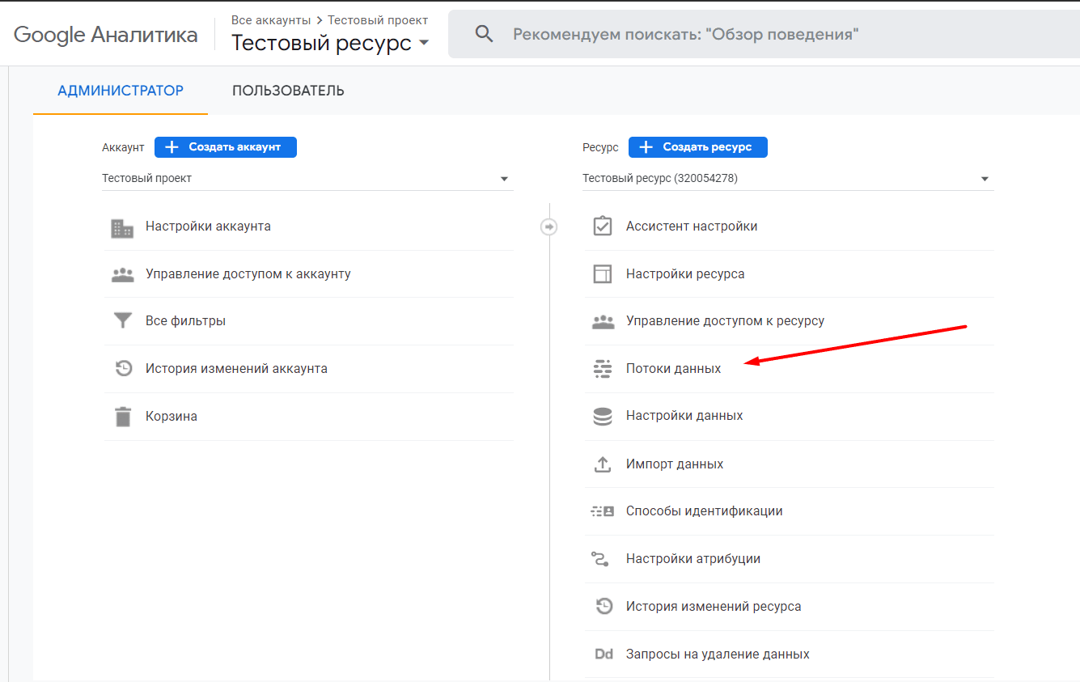Image resolution: width=1080 pixels, height=682 pixels.
Task: Click the Dd icon for Запросы на удаление данных
Action: coord(604,654)
